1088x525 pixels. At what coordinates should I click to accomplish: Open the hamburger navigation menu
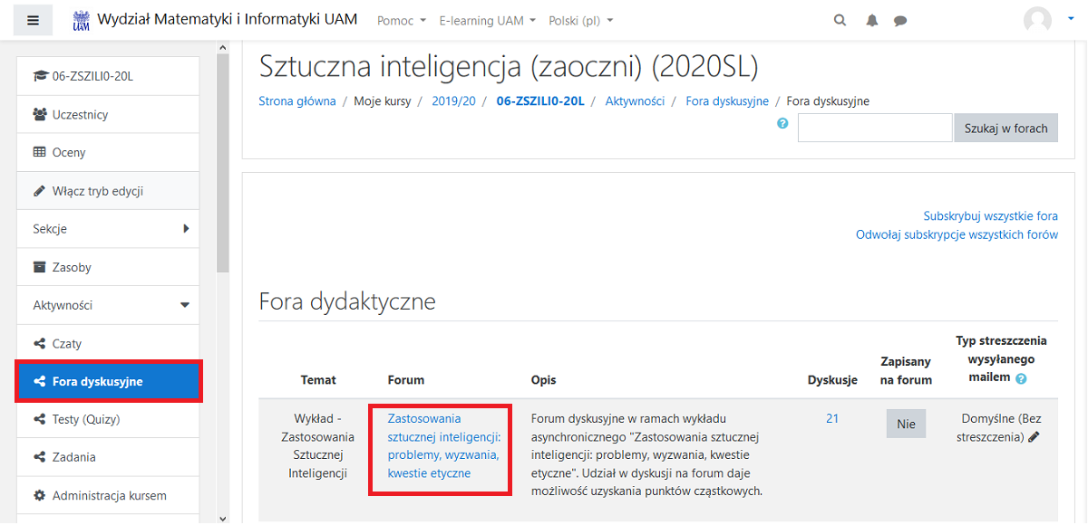(x=33, y=19)
